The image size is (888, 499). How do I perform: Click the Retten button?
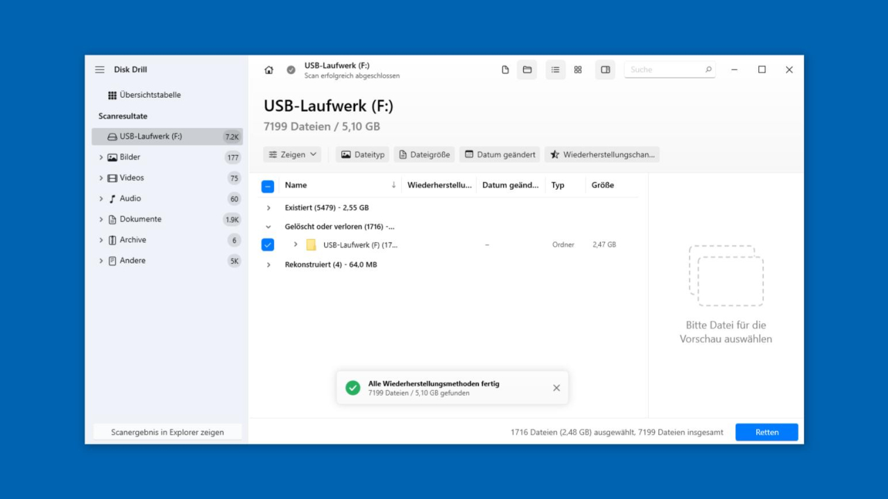tap(767, 432)
